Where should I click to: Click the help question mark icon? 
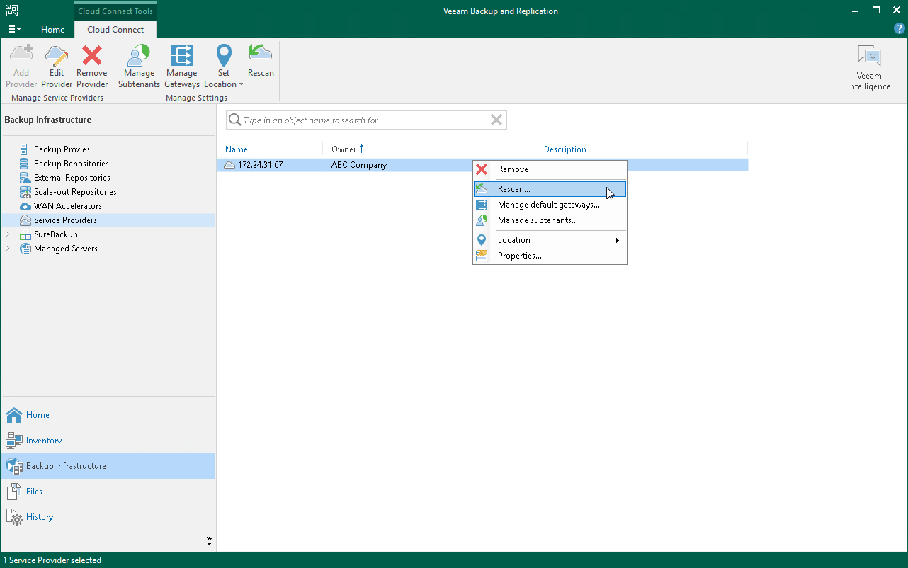point(900,29)
